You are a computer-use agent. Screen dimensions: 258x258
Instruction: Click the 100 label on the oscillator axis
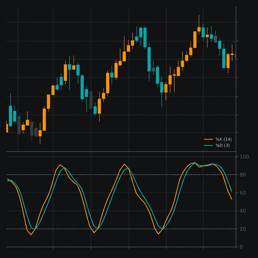pyautogui.click(x=244, y=157)
